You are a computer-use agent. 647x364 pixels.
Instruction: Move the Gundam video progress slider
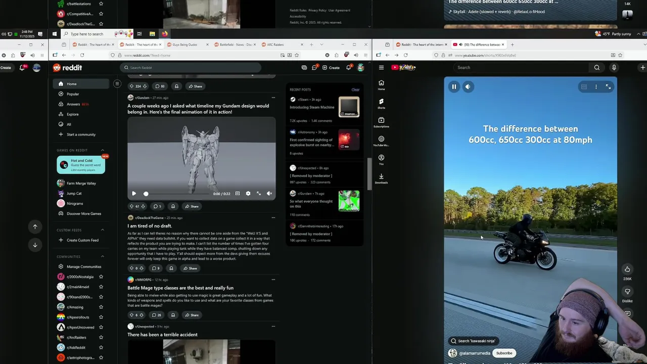[x=146, y=194]
